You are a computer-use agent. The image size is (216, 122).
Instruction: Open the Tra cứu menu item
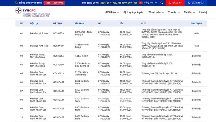(x=172, y=12)
